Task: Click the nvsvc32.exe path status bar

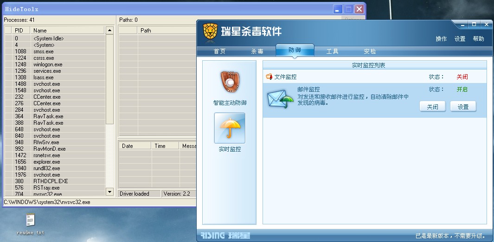Action: click(100, 202)
